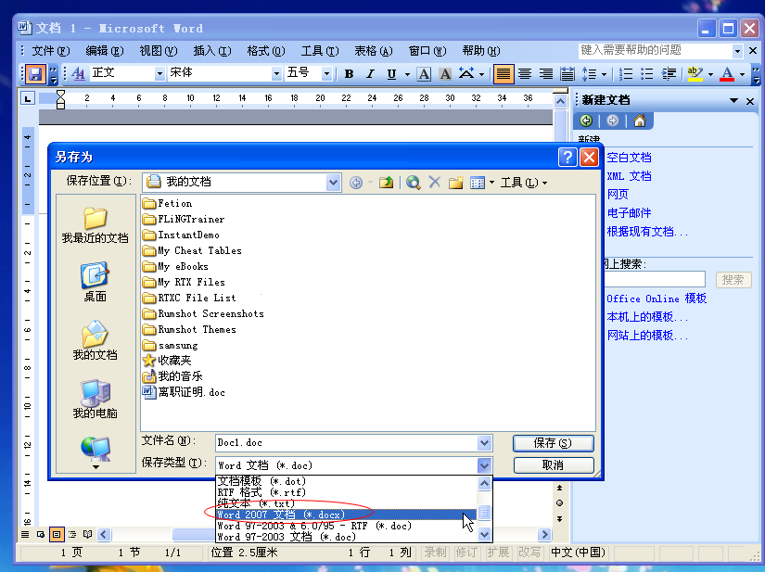Click the up one level folder icon

[x=386, y=183]
